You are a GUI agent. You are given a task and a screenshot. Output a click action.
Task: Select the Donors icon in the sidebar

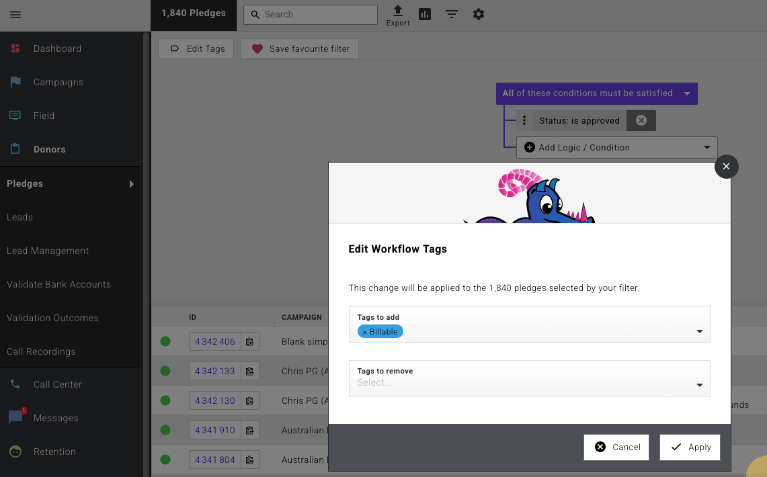[x=15, y=148]
